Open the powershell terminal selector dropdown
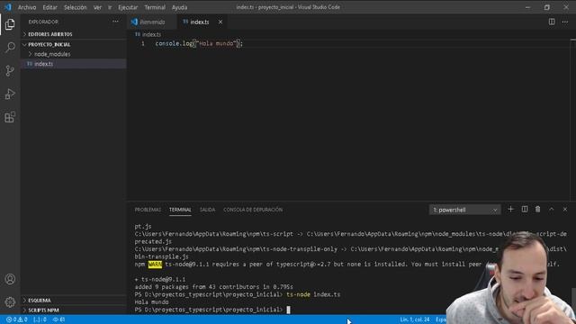576x324 pixels. pyautogui.click(x=464, y=210)
